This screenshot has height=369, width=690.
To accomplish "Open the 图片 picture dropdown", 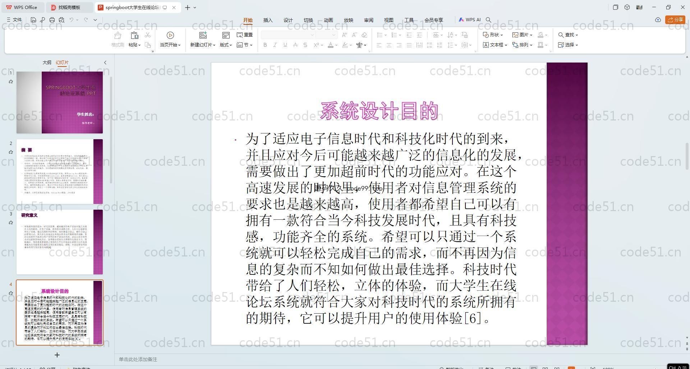I will pyautogui.click(x=522, y=35).
